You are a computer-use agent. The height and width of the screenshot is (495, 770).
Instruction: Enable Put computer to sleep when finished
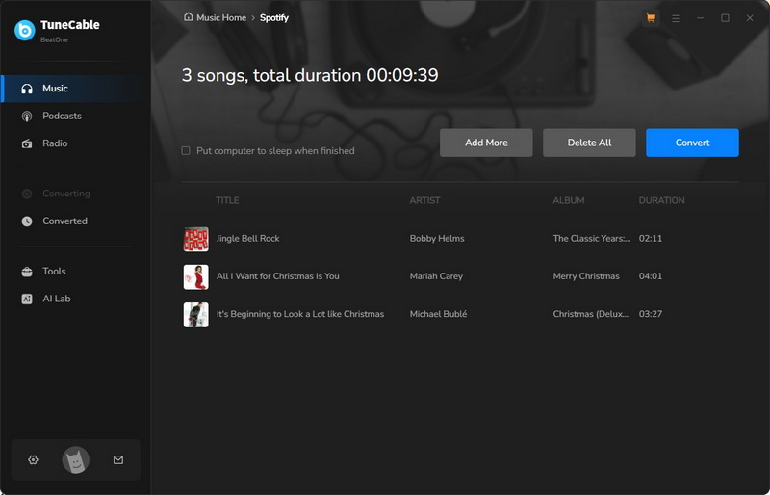pos(186,151)
